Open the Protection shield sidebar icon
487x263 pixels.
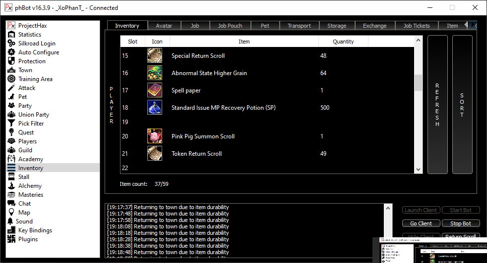(x=11, y=61)
